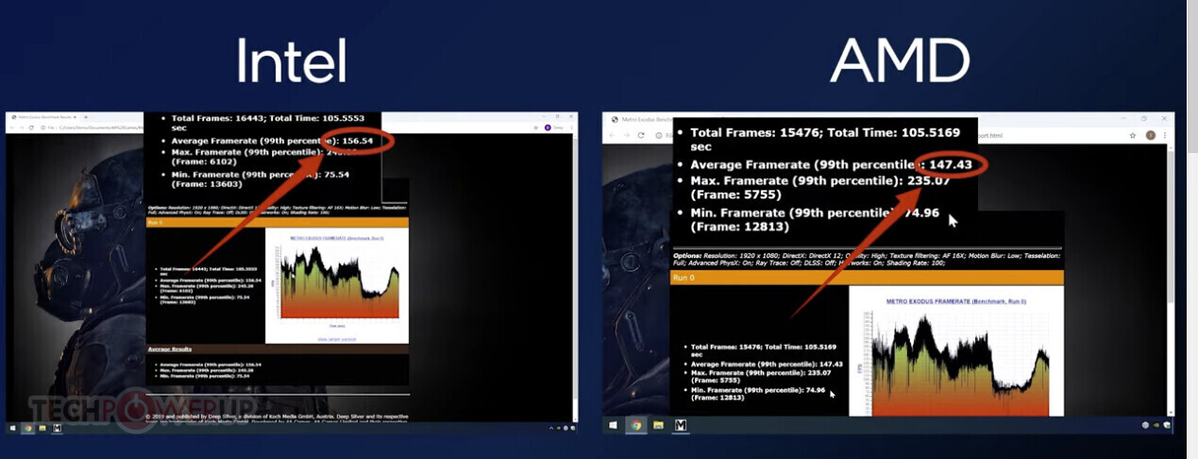Open the Metro M icon on AMD taskbar

(x=681, y=425)
